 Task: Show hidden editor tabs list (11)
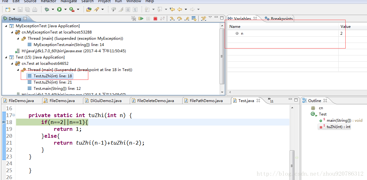pos(270,100)
